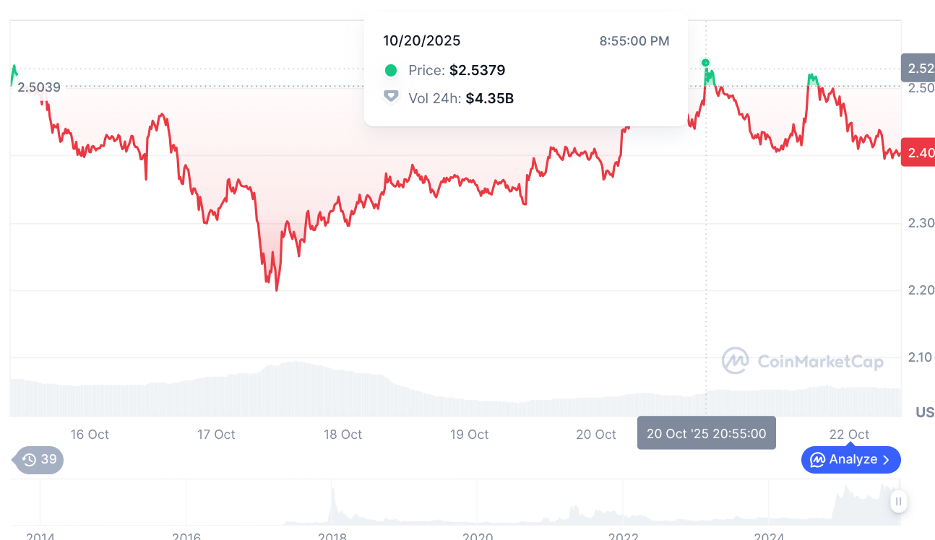Click the CoinMarketCap watermark logo
Screen dimensions: 935x540
(x=736, y=361)
